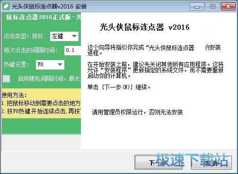Open the 左键 click type dropdown
The image size is (238, 174).
point(64,36)
